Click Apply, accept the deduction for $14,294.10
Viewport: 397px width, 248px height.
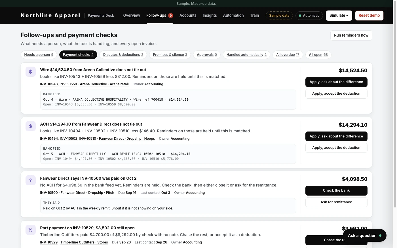click(x=336, y=148)
